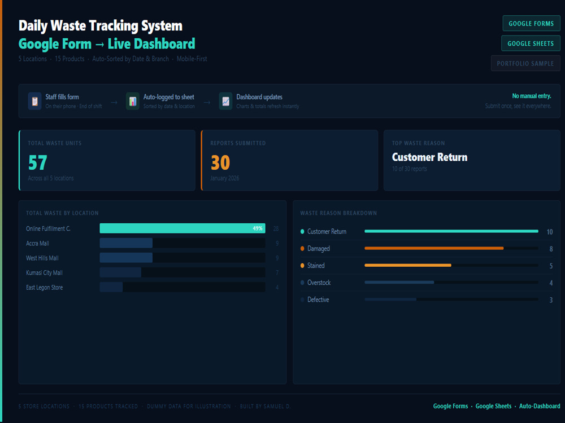Select the Reports Submitted value 30
Screen dimensions: 565x423
220,162
